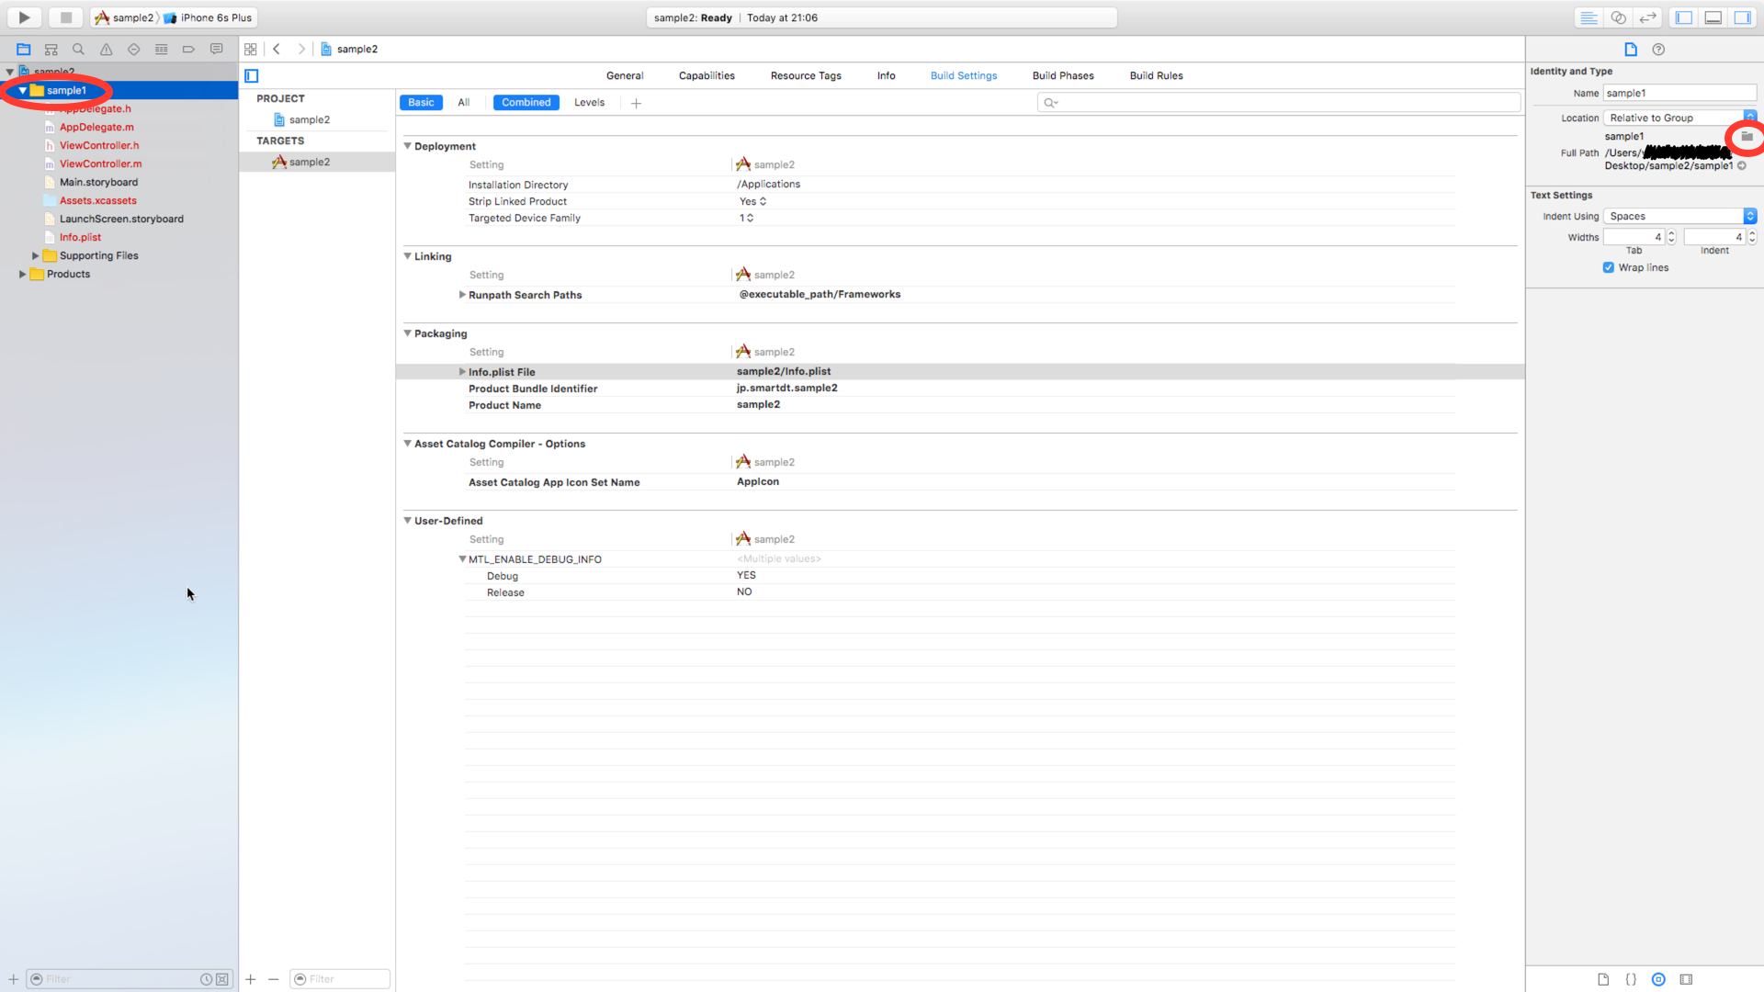1764x992 pixels.
Task: Toggle the utilities panel visibility button
Action: pyautogui.click(x=1743, y=17)
